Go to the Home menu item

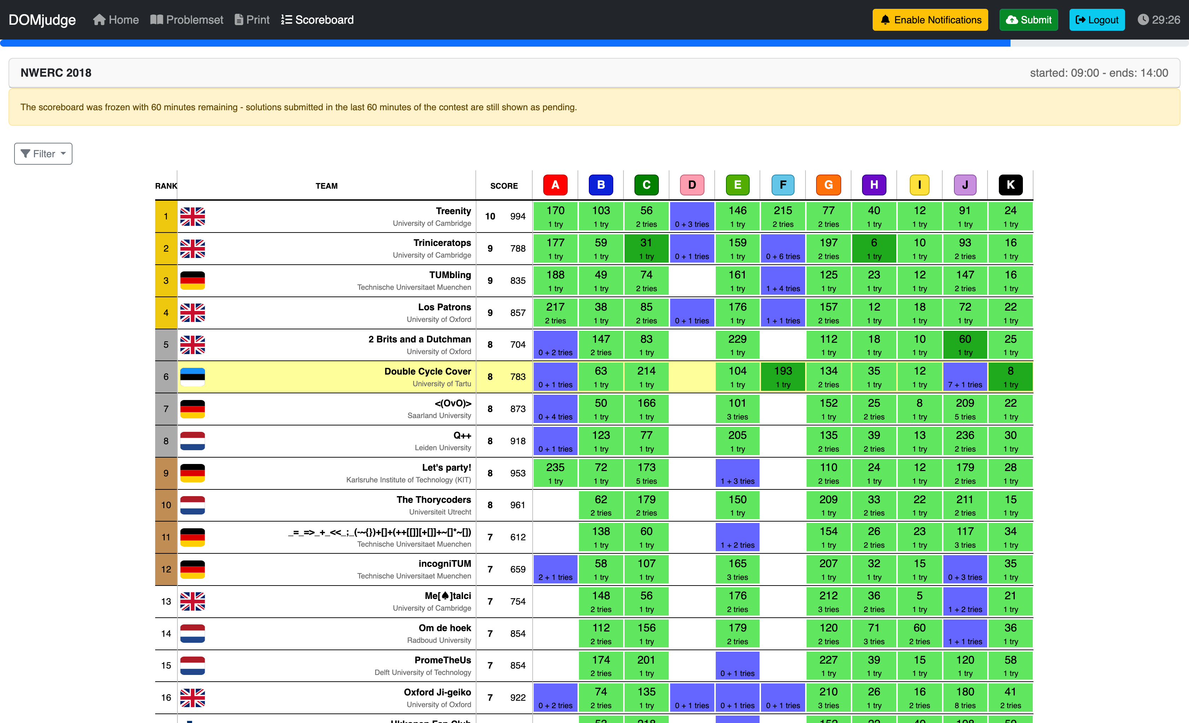tap(116, 20)
